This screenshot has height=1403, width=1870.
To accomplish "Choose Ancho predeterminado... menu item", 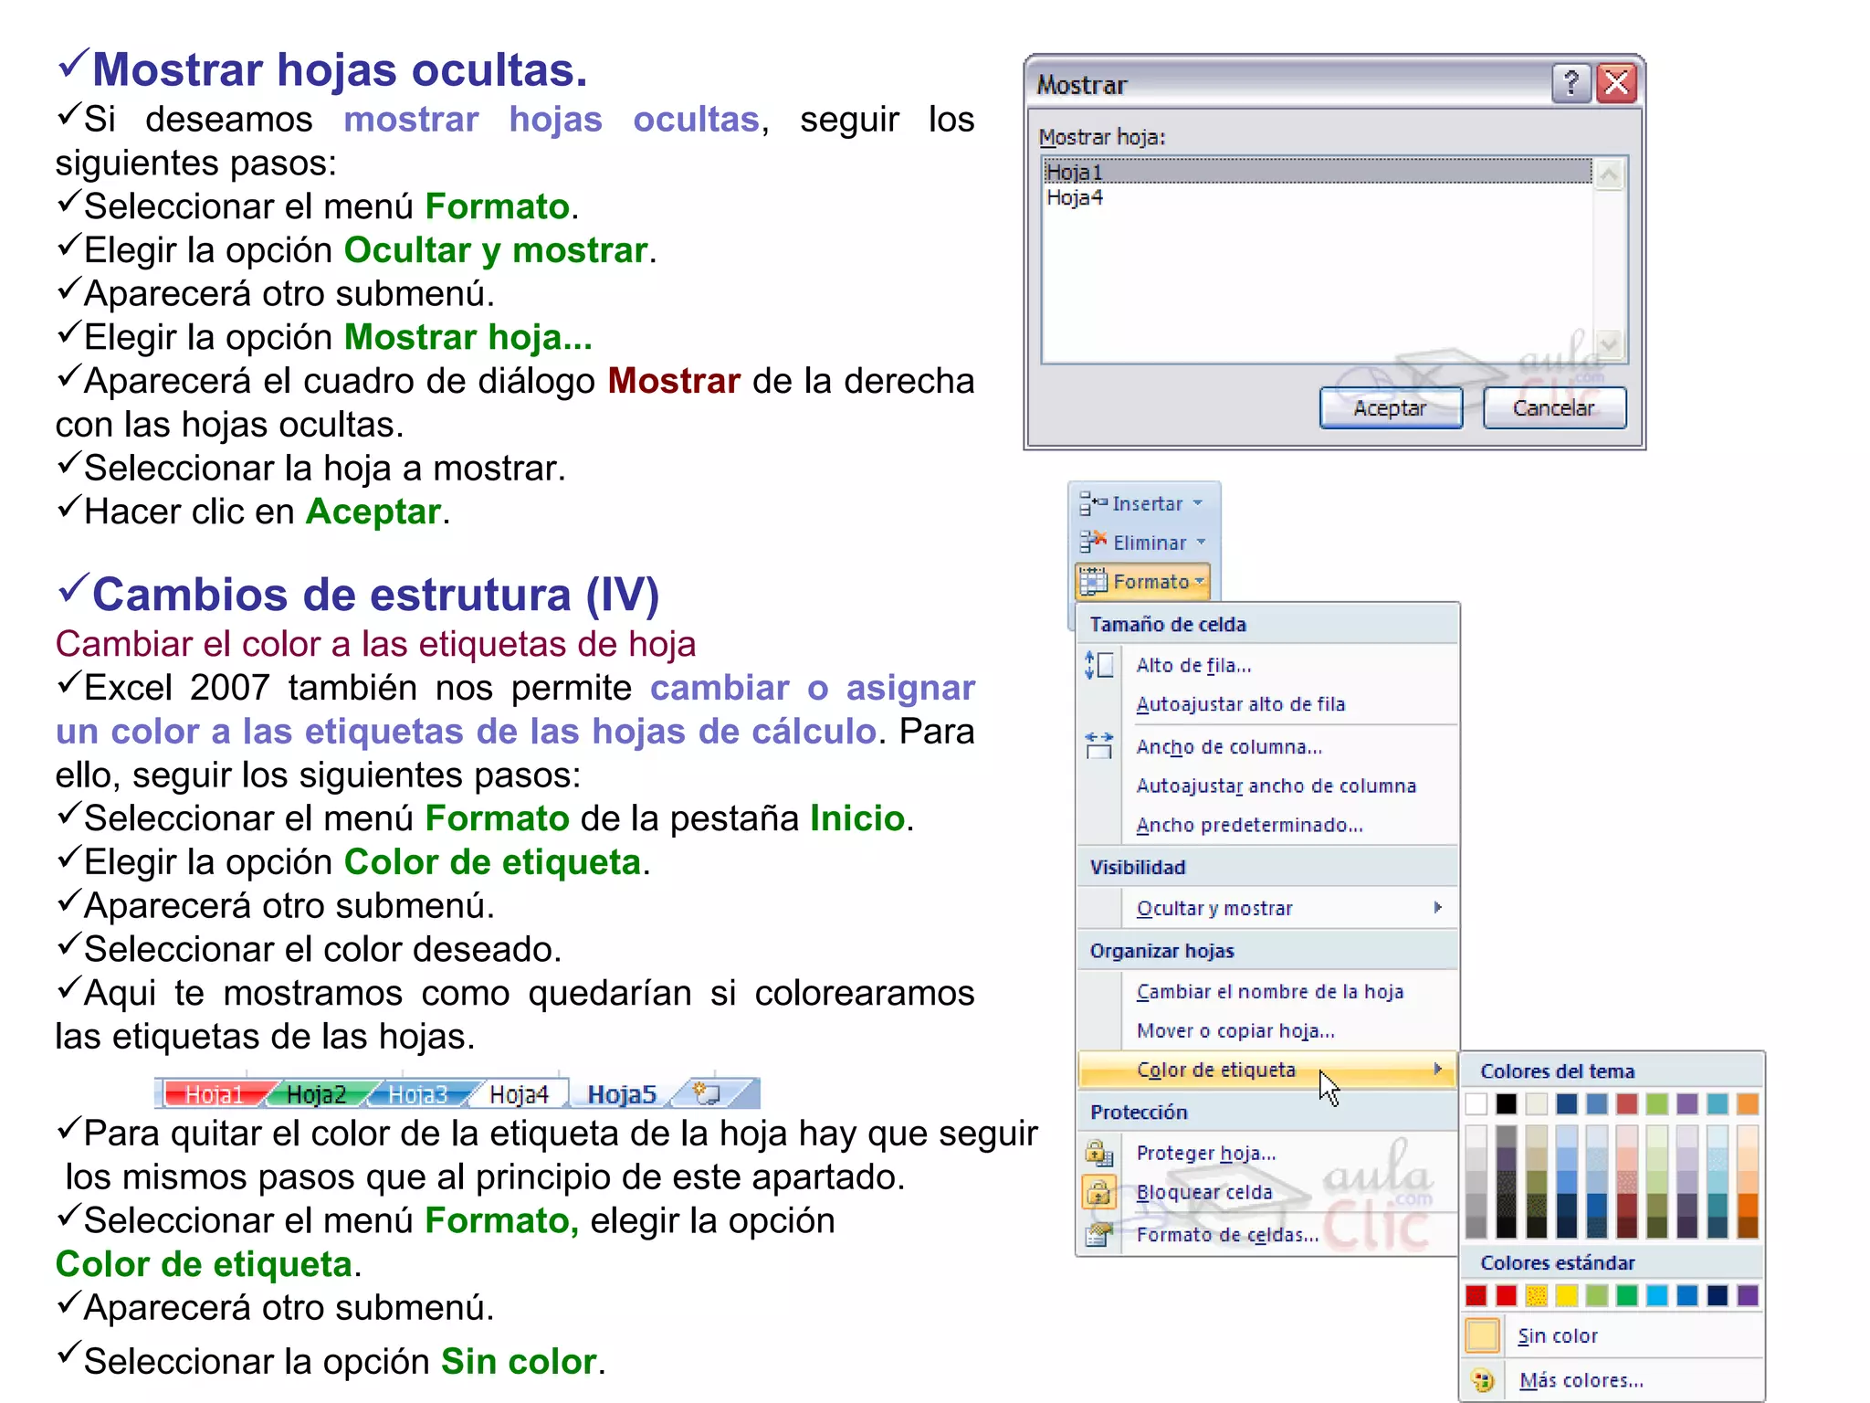I will (x=1267, y=825).
